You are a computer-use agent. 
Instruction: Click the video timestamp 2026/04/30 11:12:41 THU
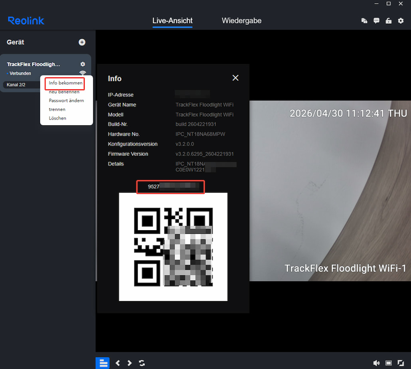348,113
